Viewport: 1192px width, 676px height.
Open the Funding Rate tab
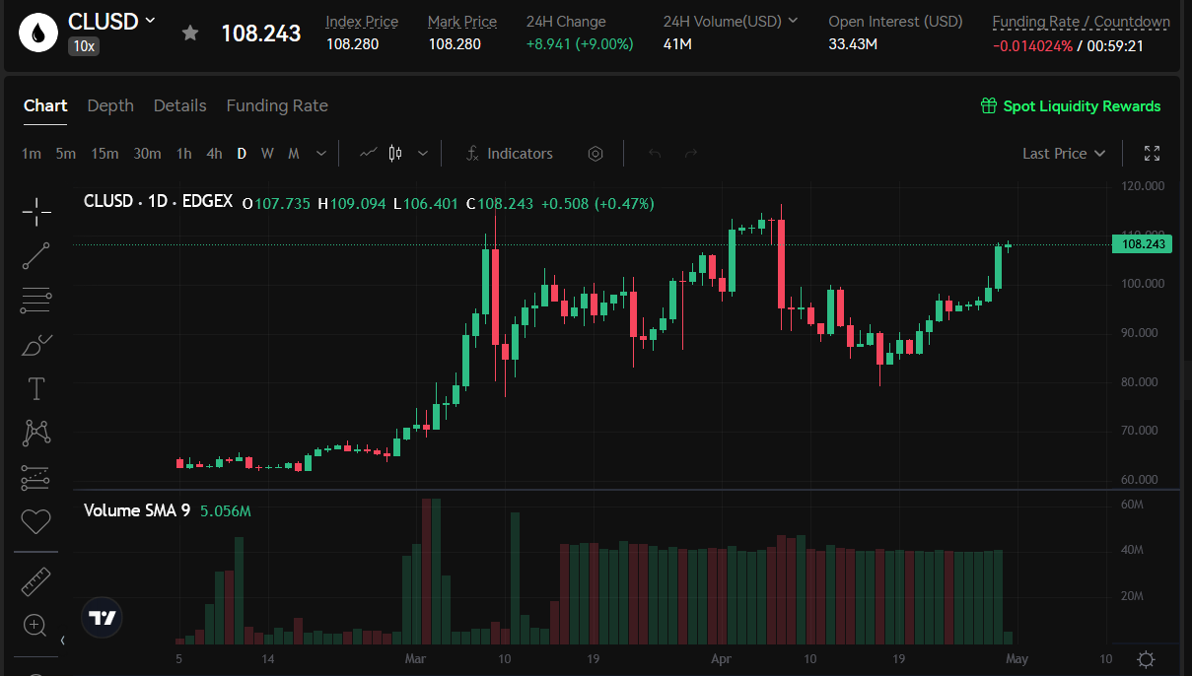[277, 105]
